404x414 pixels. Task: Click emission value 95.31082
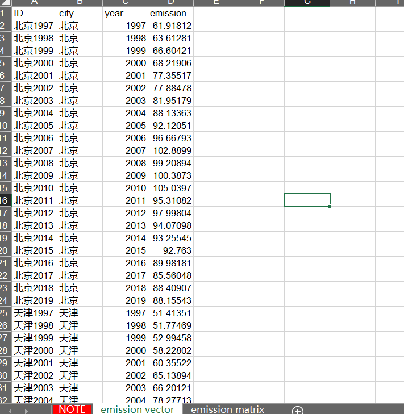pyautogui.click(x=170, y=200)
